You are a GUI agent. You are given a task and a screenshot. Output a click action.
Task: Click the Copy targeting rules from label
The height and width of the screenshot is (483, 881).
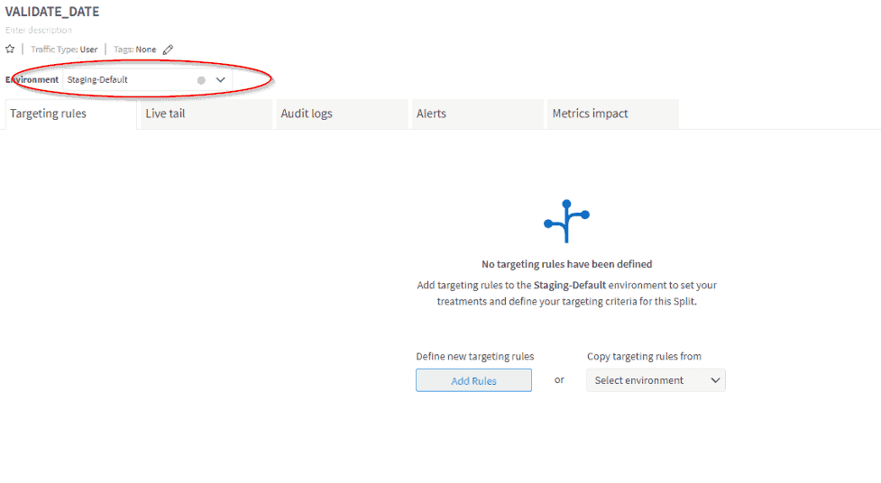click(x=644, y=356)
